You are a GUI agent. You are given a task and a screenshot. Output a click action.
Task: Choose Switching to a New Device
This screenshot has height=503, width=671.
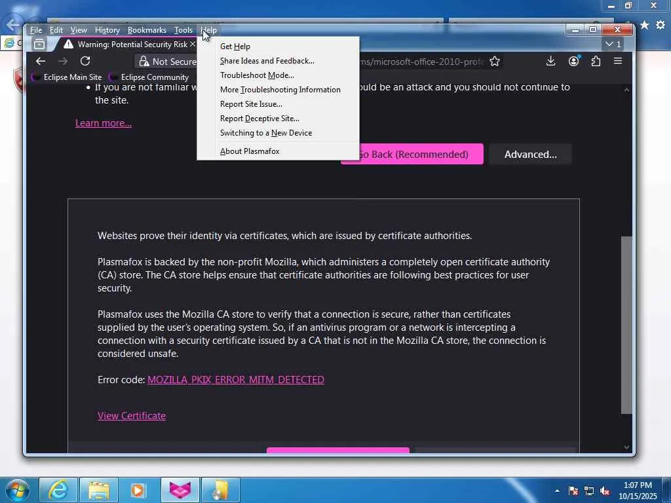(278, 133)
